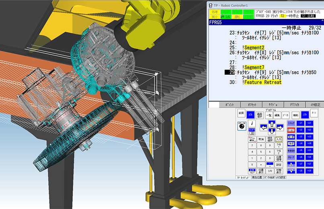The image size is (324, 209).
Task: Toggle the left blue shift key
Action: 251,114
